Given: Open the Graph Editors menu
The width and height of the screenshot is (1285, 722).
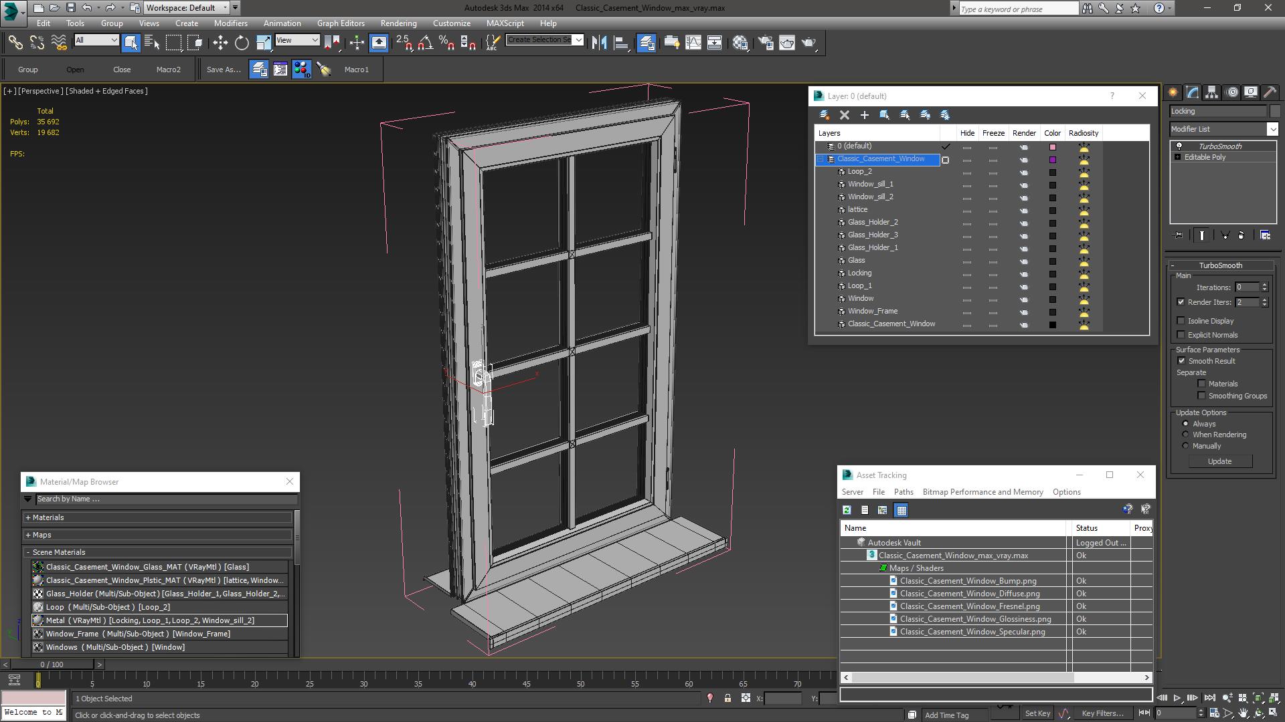Looking at the screenshot, I should 341,23.
